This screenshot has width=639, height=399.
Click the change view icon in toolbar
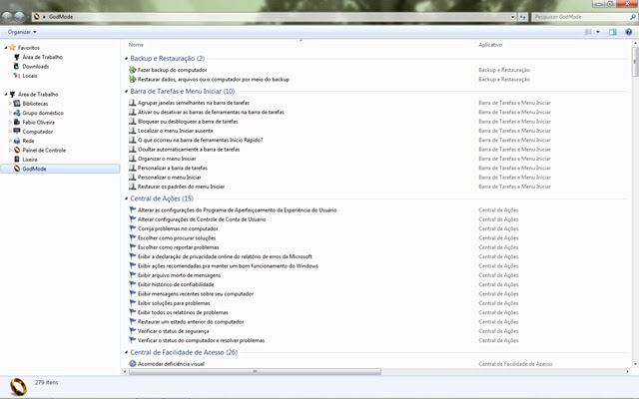click(x=588, y=32)
